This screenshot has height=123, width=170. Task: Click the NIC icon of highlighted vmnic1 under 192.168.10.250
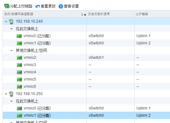pyautogui.click(x=19, y=116)
